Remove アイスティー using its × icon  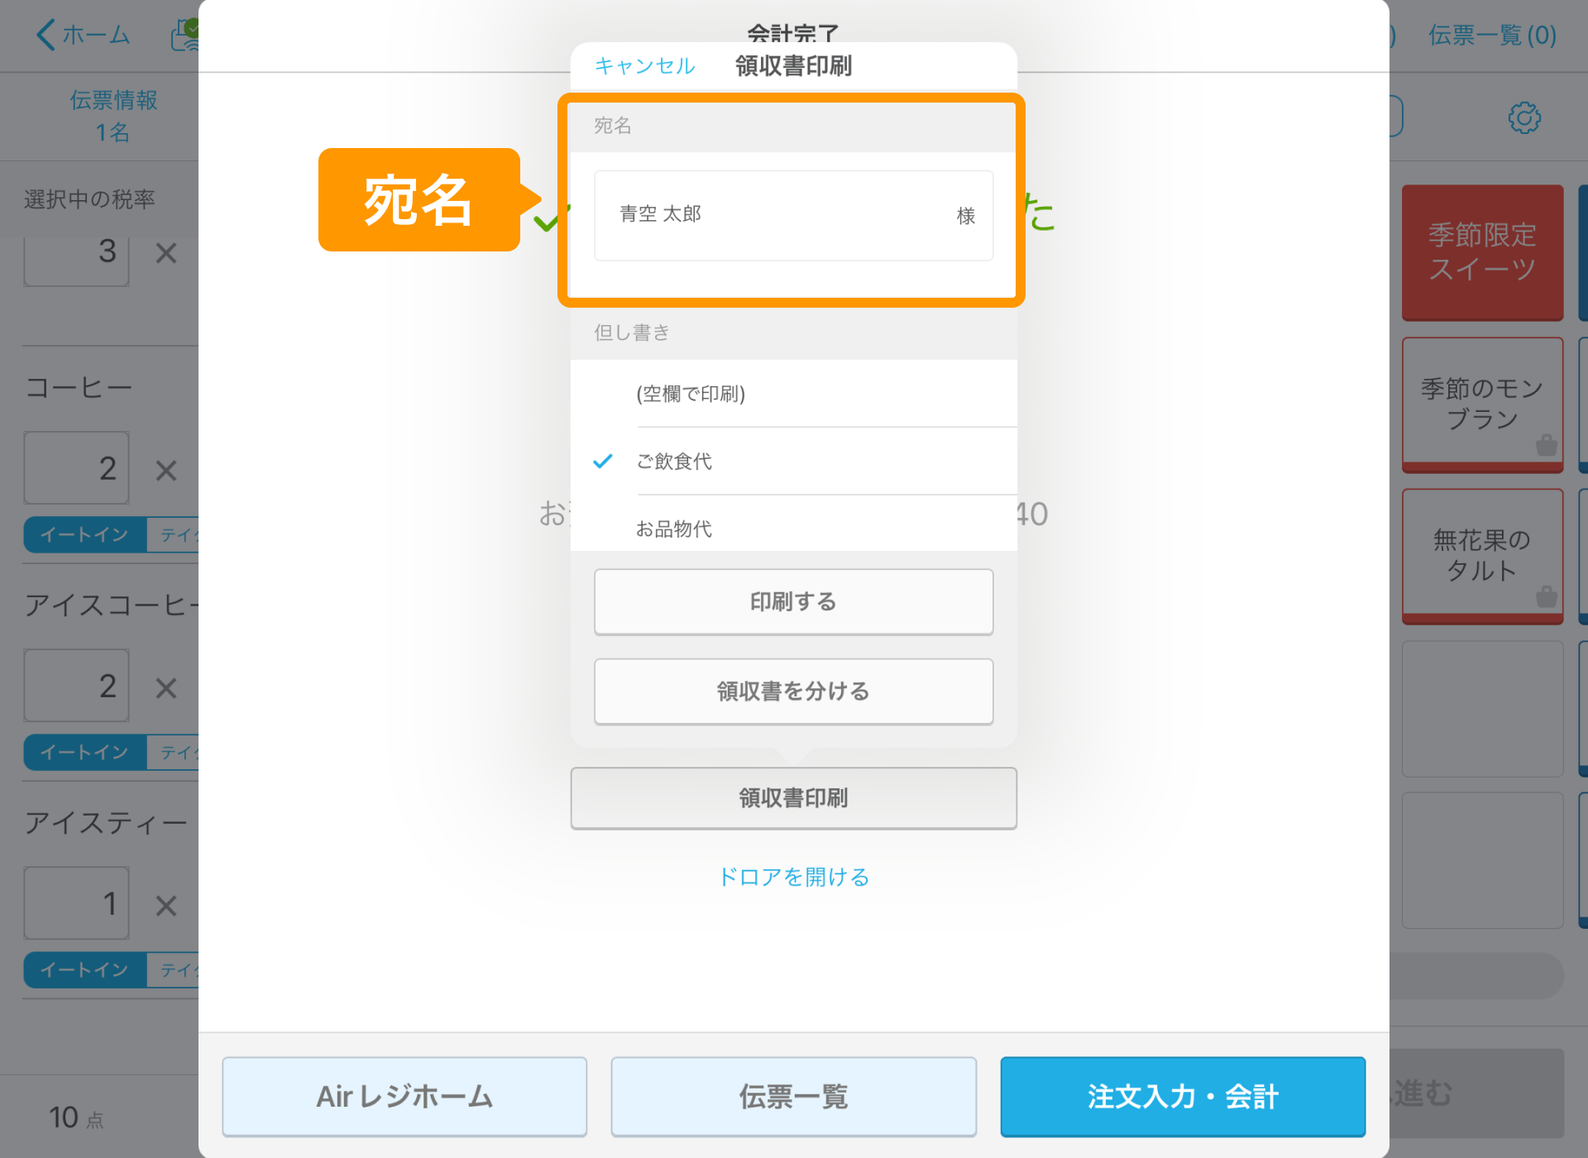165,905
